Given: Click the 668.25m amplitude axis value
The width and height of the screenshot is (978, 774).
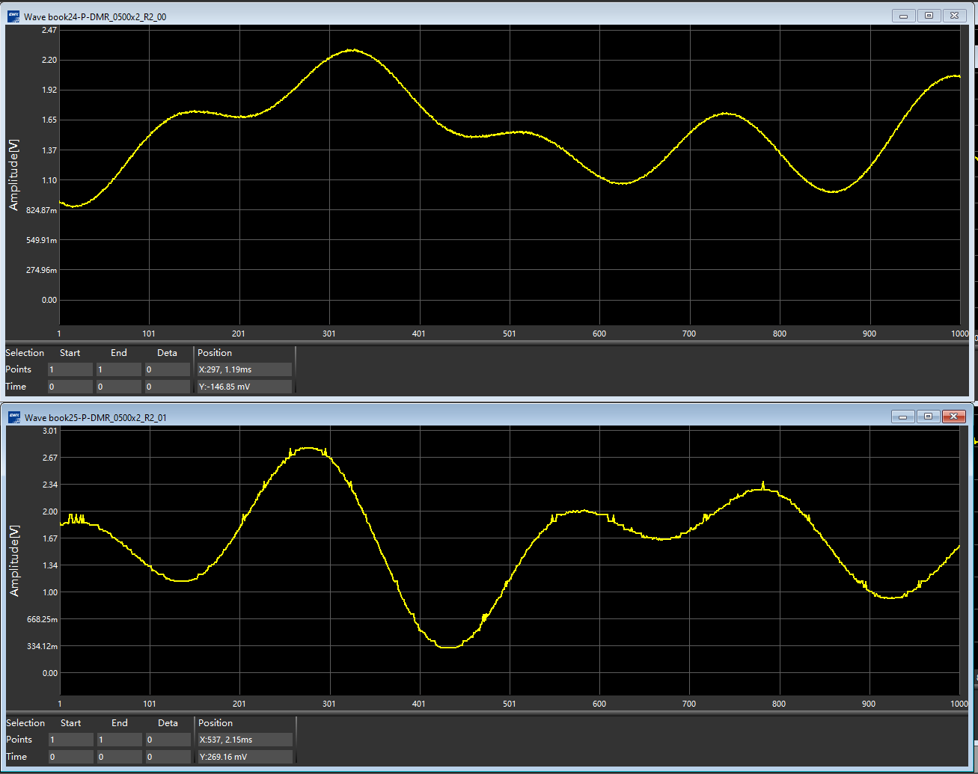Looking at the screenshot, I should point(43,619).
